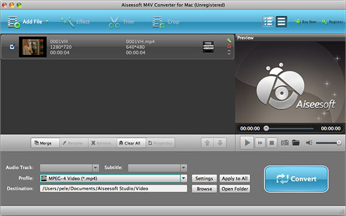Click the Open Folder button
346x216 pixels.
click(235, 189)
